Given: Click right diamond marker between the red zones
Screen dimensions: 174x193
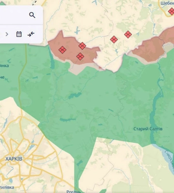Looking at the screenshot, I should pyautogui.click(x=128, y=34).
